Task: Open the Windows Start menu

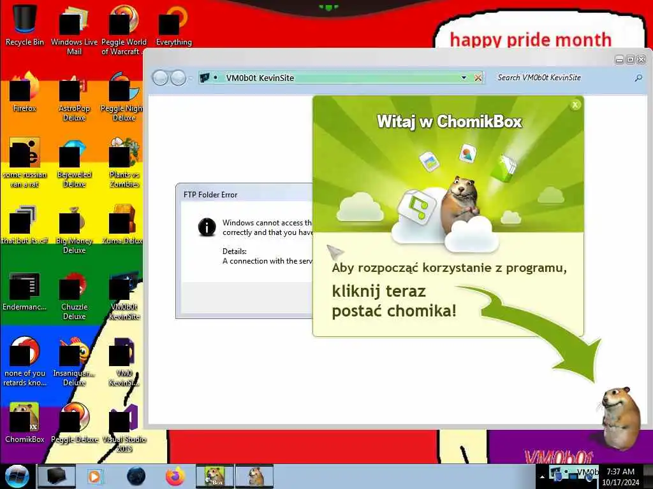Action: coord(17,476)
